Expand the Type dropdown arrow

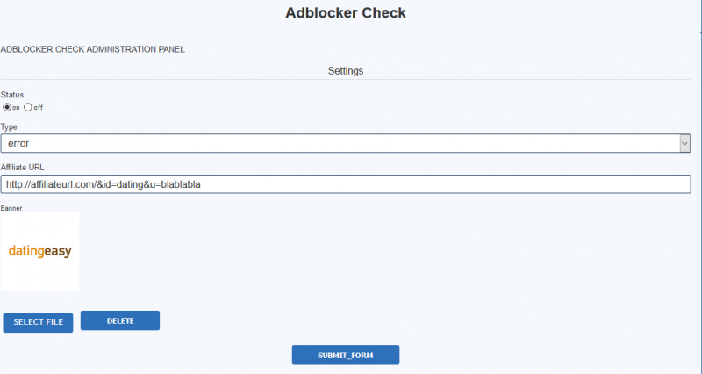pos(684,144)
